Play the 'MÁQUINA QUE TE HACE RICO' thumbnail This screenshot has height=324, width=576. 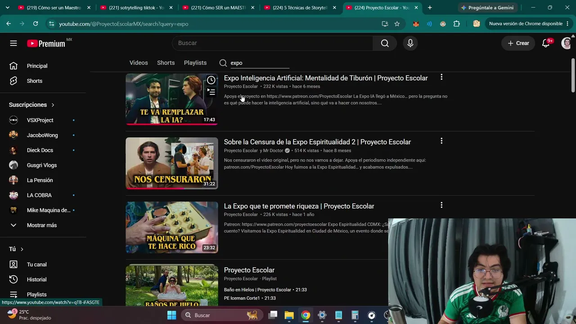pos(172,227)
